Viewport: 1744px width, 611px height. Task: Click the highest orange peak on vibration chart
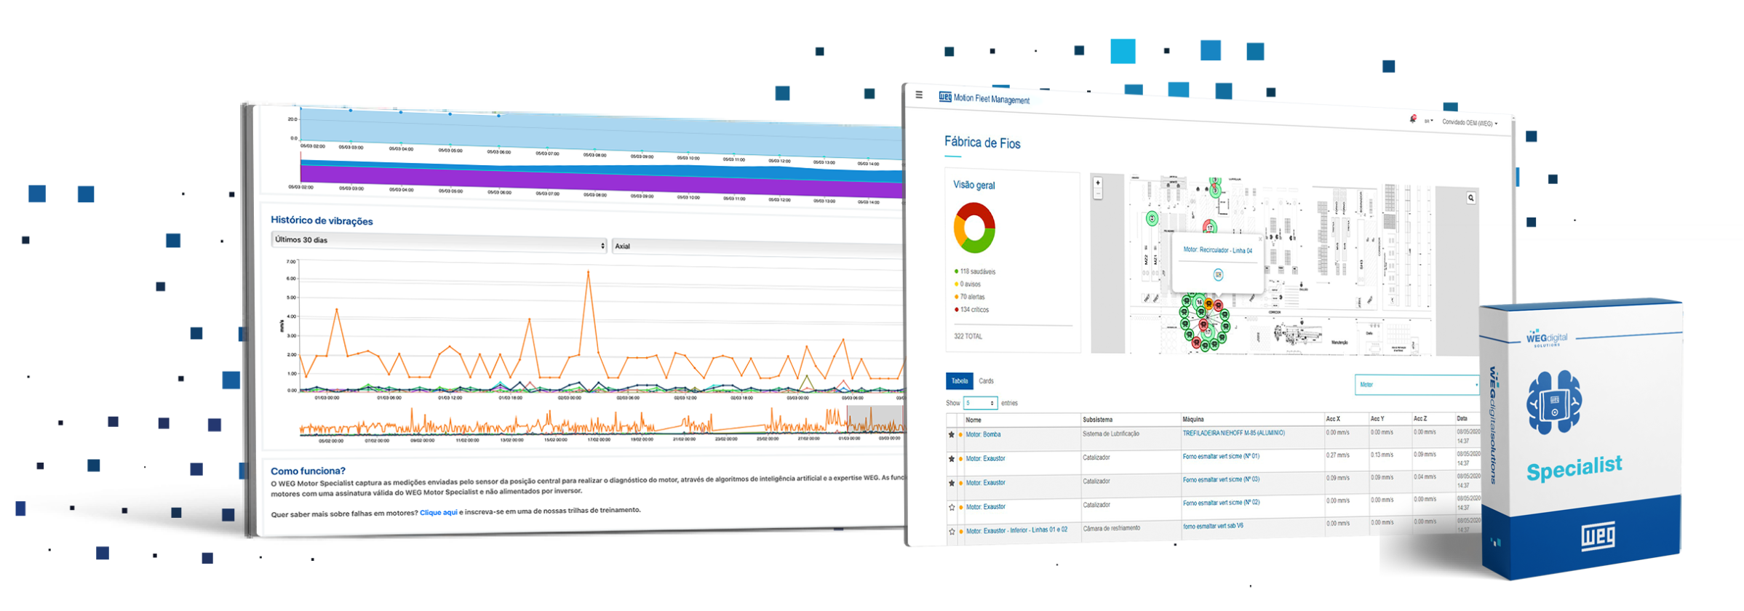(588, 272)
